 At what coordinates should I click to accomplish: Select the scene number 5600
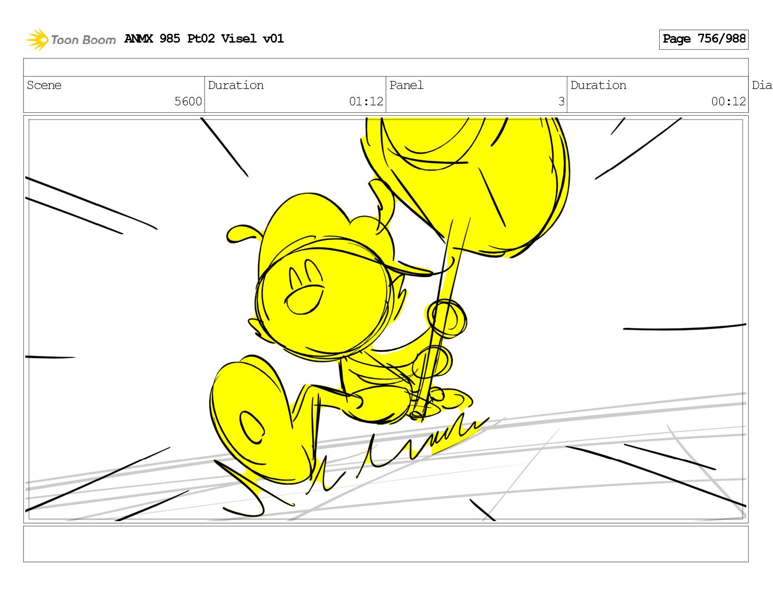[x=188, y=102]
